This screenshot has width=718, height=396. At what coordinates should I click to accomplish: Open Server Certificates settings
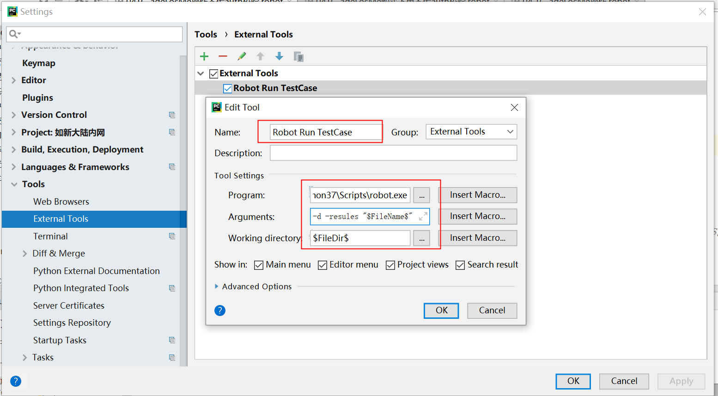point(69,305)
